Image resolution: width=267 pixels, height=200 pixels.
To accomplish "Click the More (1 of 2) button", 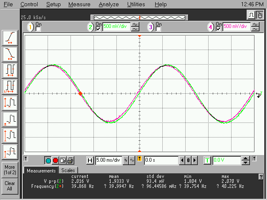I will [x=10, y=170].
